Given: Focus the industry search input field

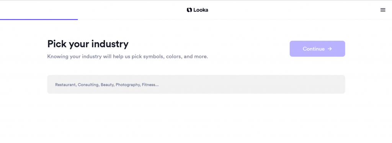Looking at the screenshot, I should 196,84.
